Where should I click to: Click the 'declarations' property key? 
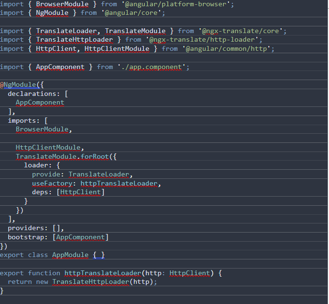coord(32,94)
